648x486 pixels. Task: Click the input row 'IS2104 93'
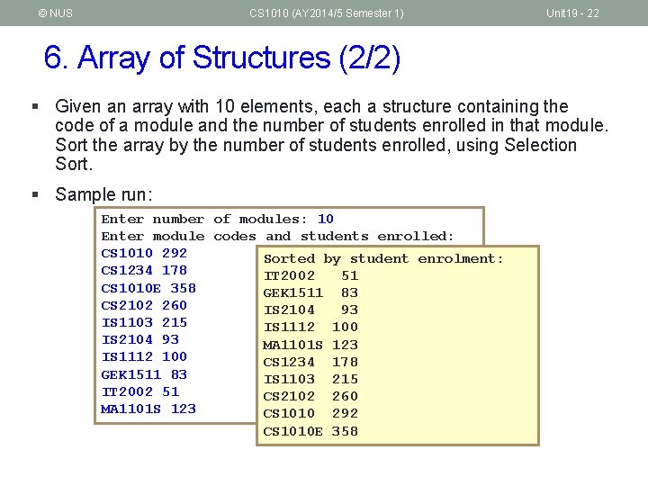click(x=140, y=339)
